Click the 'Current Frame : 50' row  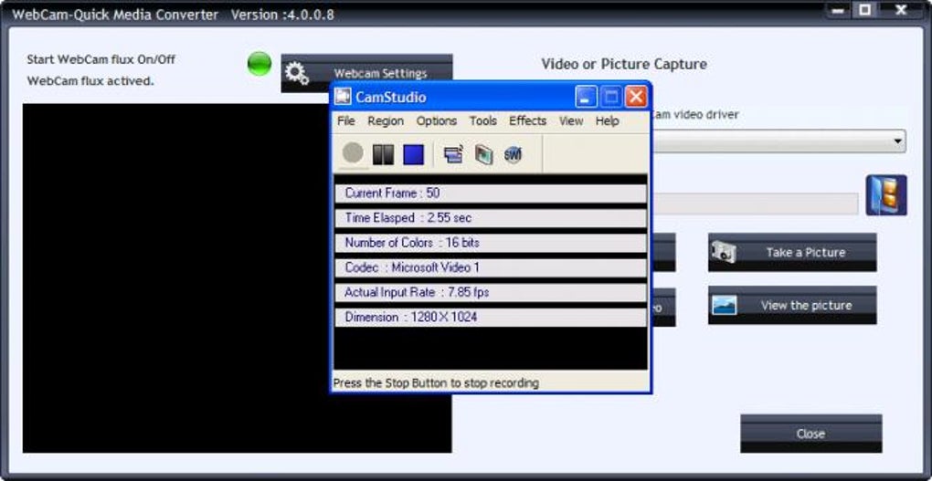tap(491, 193)
